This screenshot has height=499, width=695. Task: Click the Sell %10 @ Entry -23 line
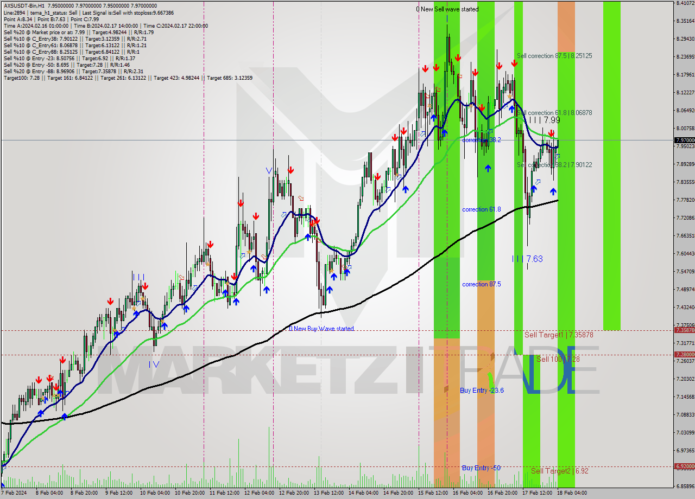tap(69, 58)
